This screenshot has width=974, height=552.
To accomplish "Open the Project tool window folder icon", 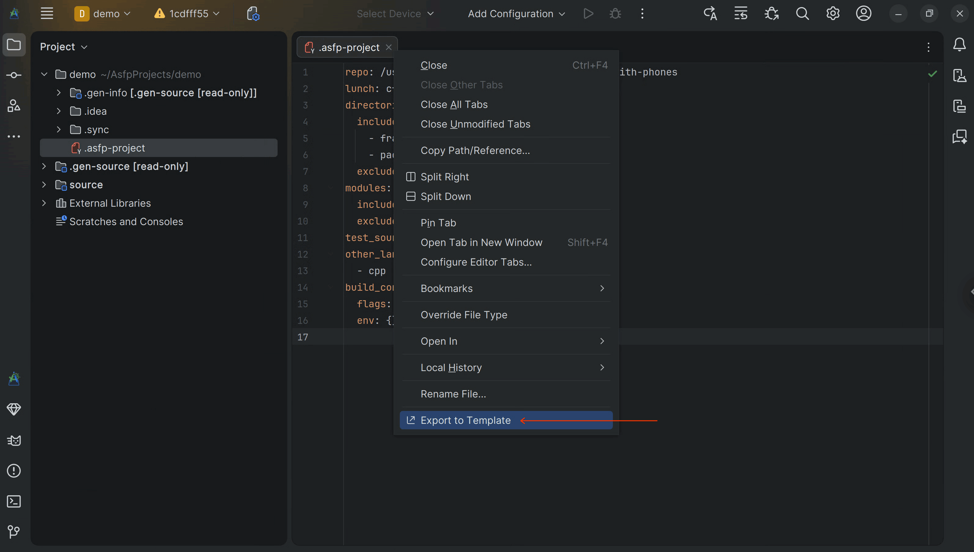I will tap(14, 45).
